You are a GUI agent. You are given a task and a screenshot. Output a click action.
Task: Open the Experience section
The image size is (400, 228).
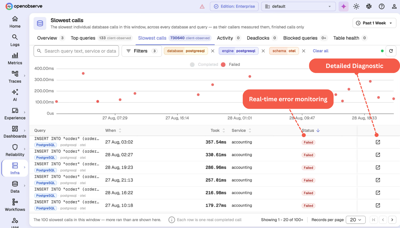pyautogui.click(x=15, y=114)
